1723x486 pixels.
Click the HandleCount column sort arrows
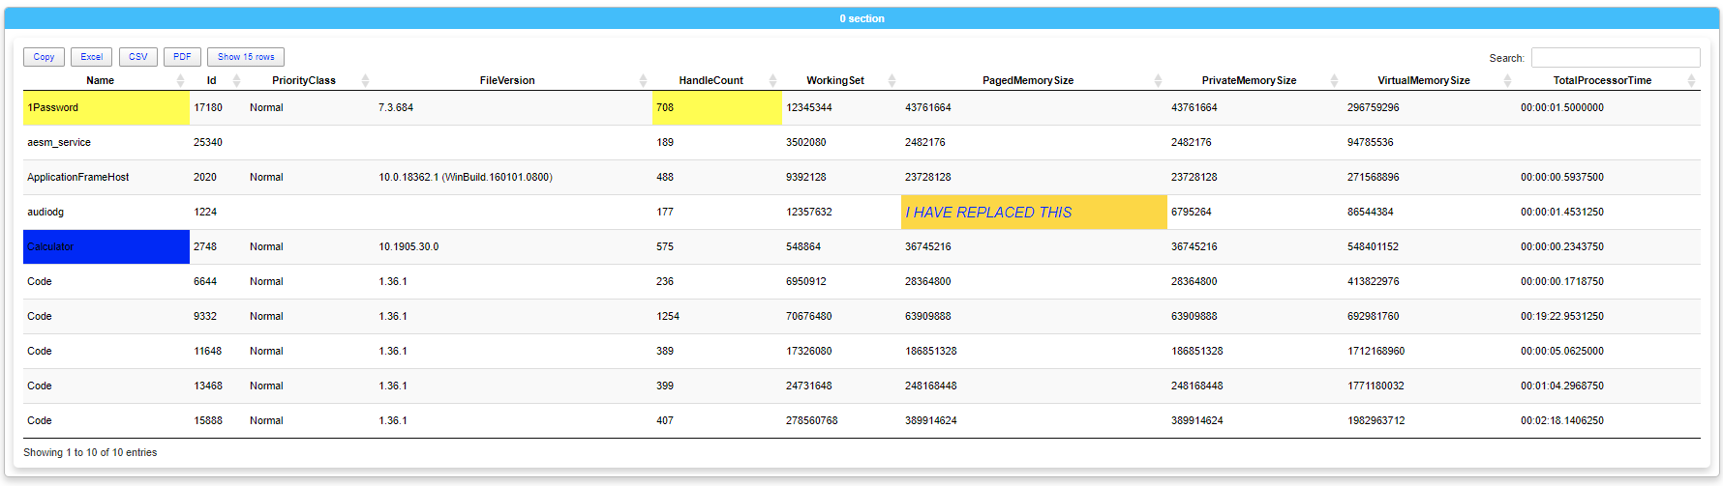772,80
